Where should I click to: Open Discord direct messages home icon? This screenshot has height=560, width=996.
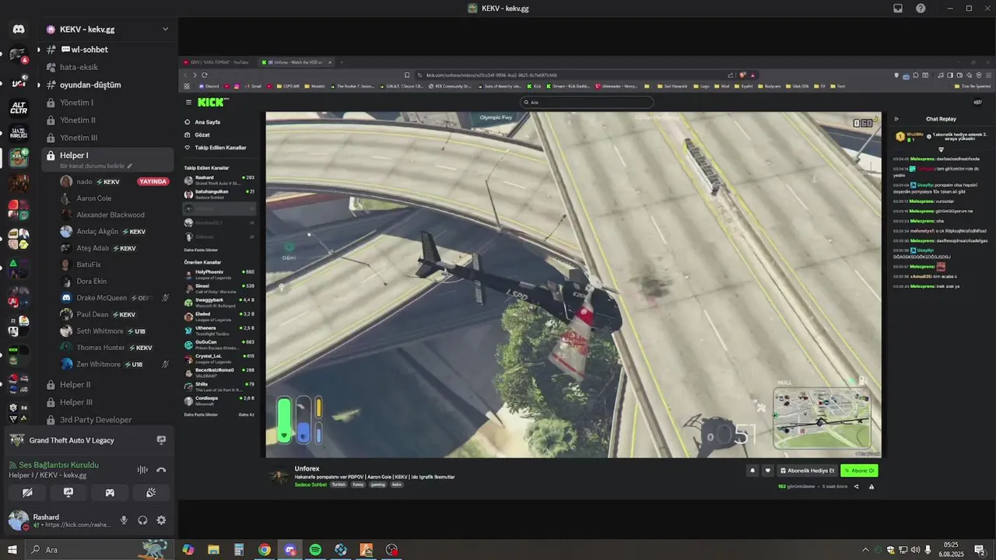pyautogui.click(x=18, y=30)
